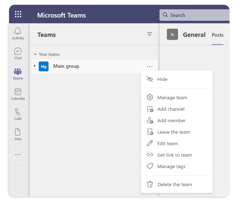Click the General channel name
This screenshot has height=208, width=241.
pos(194,35)
